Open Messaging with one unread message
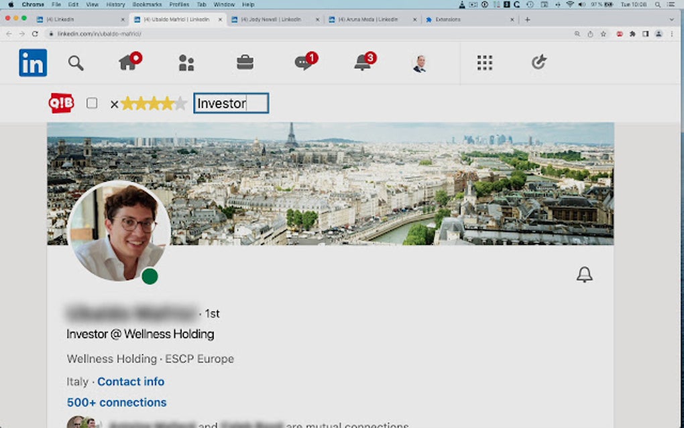The height and width of the screenshot is (428, 684). coord(304,62)
